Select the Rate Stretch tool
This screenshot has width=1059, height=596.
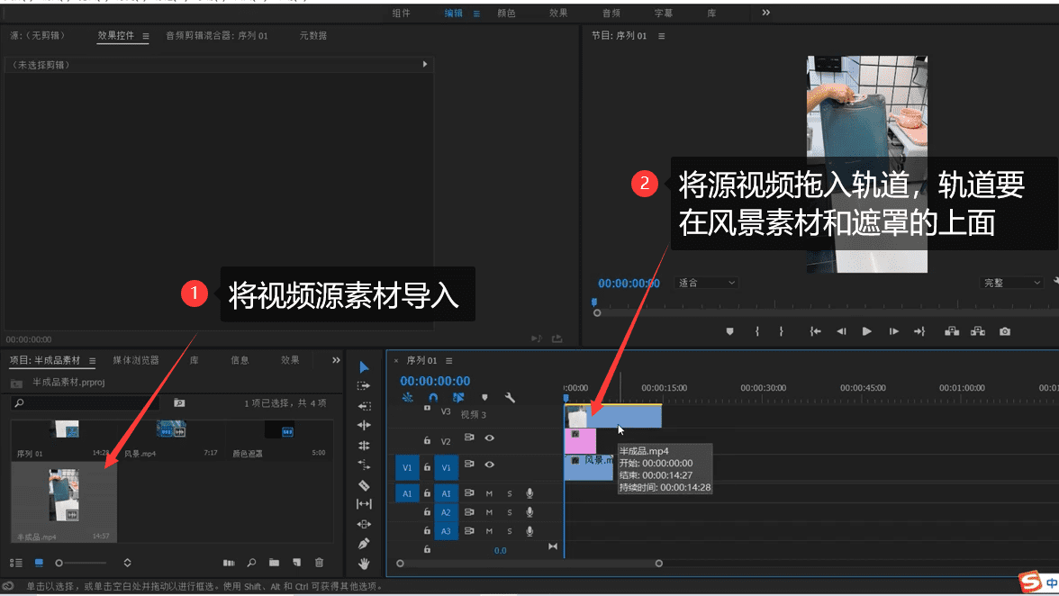coord(364,465)
